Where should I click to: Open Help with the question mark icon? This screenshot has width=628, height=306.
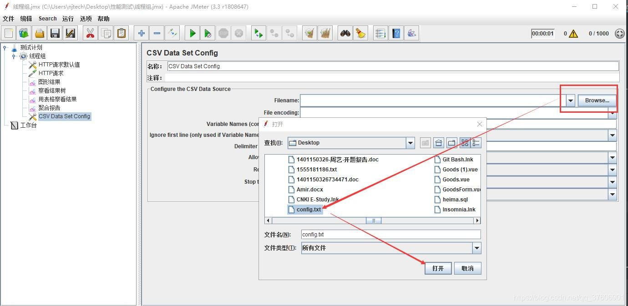click(x=396, y=33)
